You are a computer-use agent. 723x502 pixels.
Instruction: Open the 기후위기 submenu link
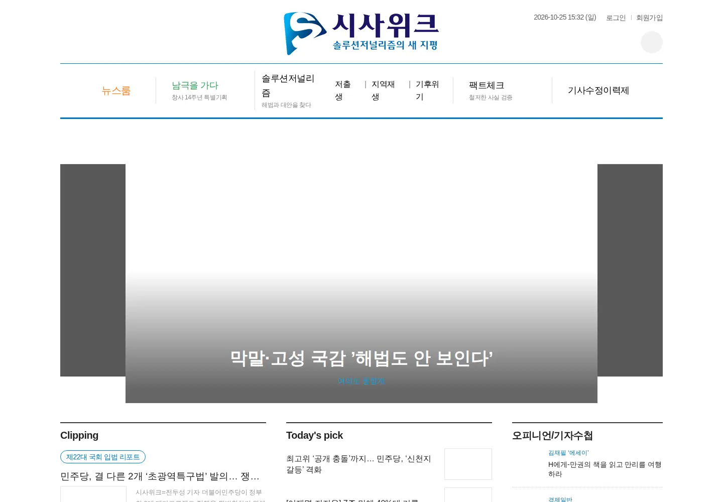click(x=427, y=90)
